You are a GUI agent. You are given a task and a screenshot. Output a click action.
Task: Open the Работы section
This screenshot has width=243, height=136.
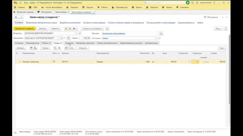[102, 7]
